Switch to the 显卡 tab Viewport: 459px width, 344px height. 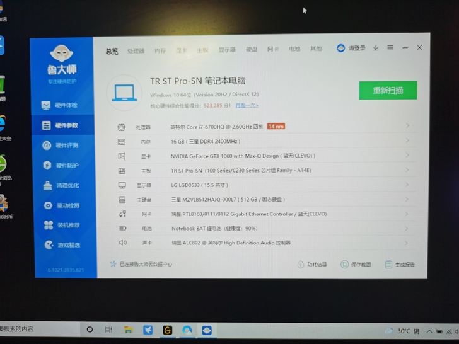coord(181,50)
